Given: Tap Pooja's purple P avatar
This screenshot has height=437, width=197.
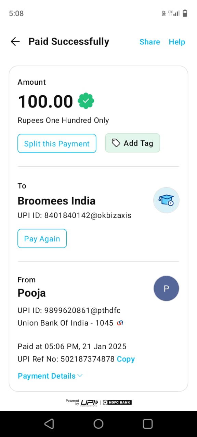Looking at the screenshot, I should click(x=166, y=288).
